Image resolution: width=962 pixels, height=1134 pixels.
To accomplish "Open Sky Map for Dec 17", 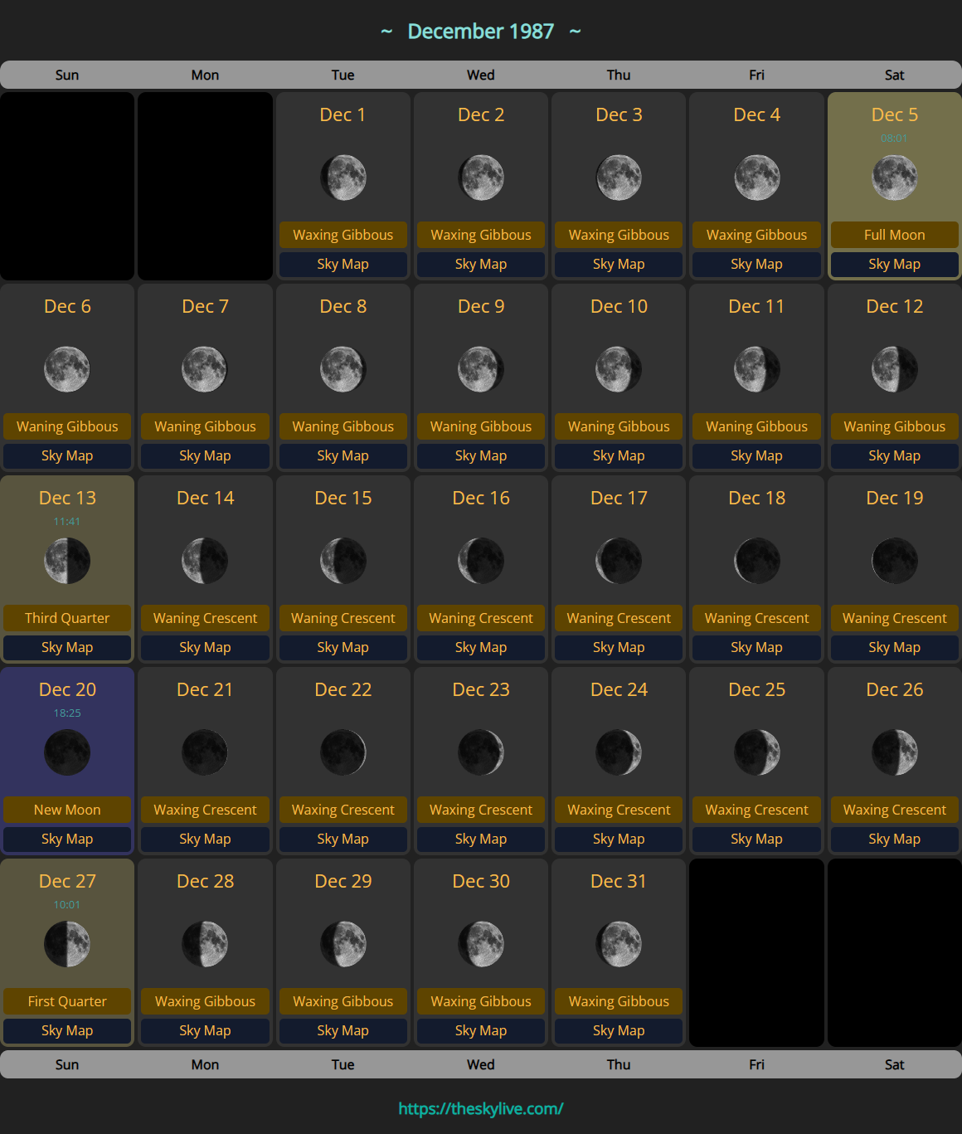I will coord(619,647).
